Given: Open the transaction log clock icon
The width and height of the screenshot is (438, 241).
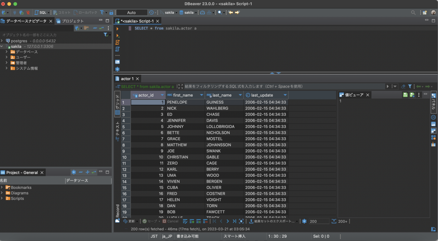Looking at the screenshot, I should (151, 12).
